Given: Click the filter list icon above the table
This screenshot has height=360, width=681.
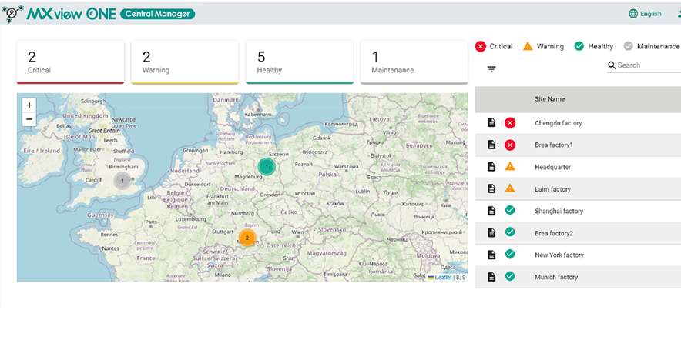Looking at the screenshot, I should (491, 68).
